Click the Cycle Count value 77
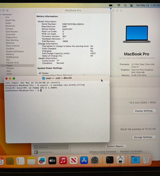The image size is (160, 176). [58, 61]
